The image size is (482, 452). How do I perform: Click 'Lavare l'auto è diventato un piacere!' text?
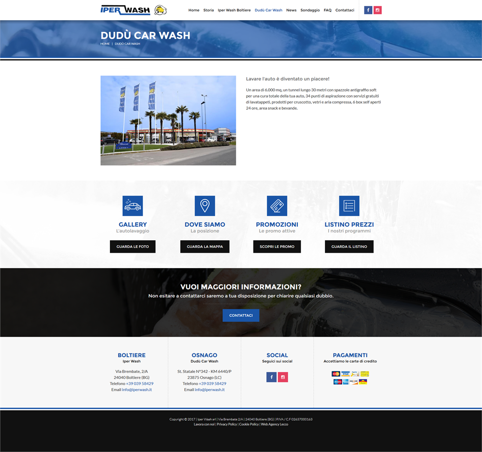pos(287,79)
